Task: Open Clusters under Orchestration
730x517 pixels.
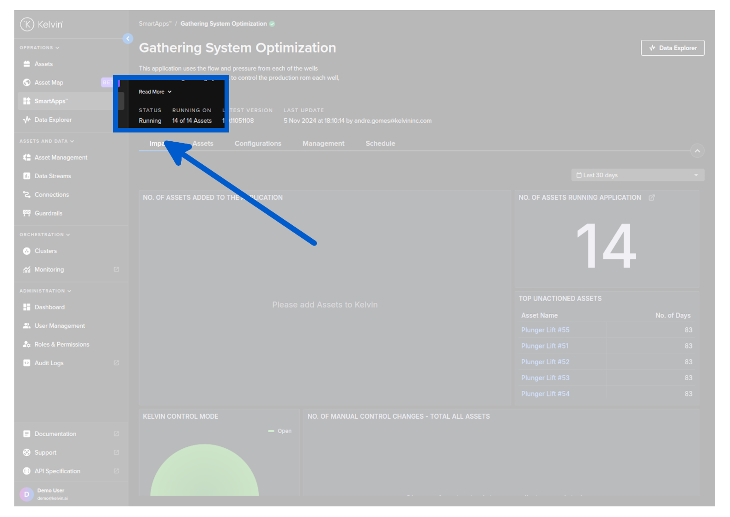Action: (x=45, y=251)
